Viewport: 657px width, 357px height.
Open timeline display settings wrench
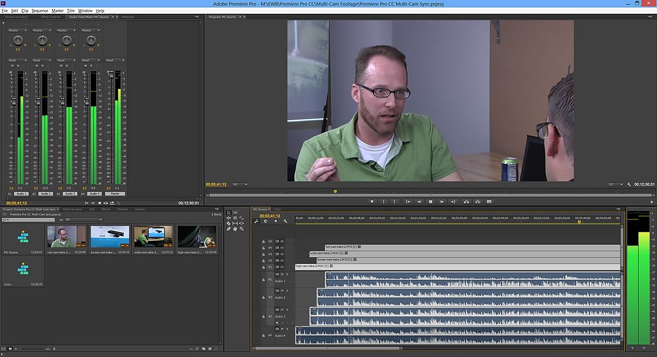(285, 221)
